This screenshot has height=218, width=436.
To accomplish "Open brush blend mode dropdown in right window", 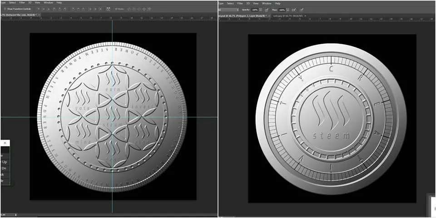I will tap(228, 10).
